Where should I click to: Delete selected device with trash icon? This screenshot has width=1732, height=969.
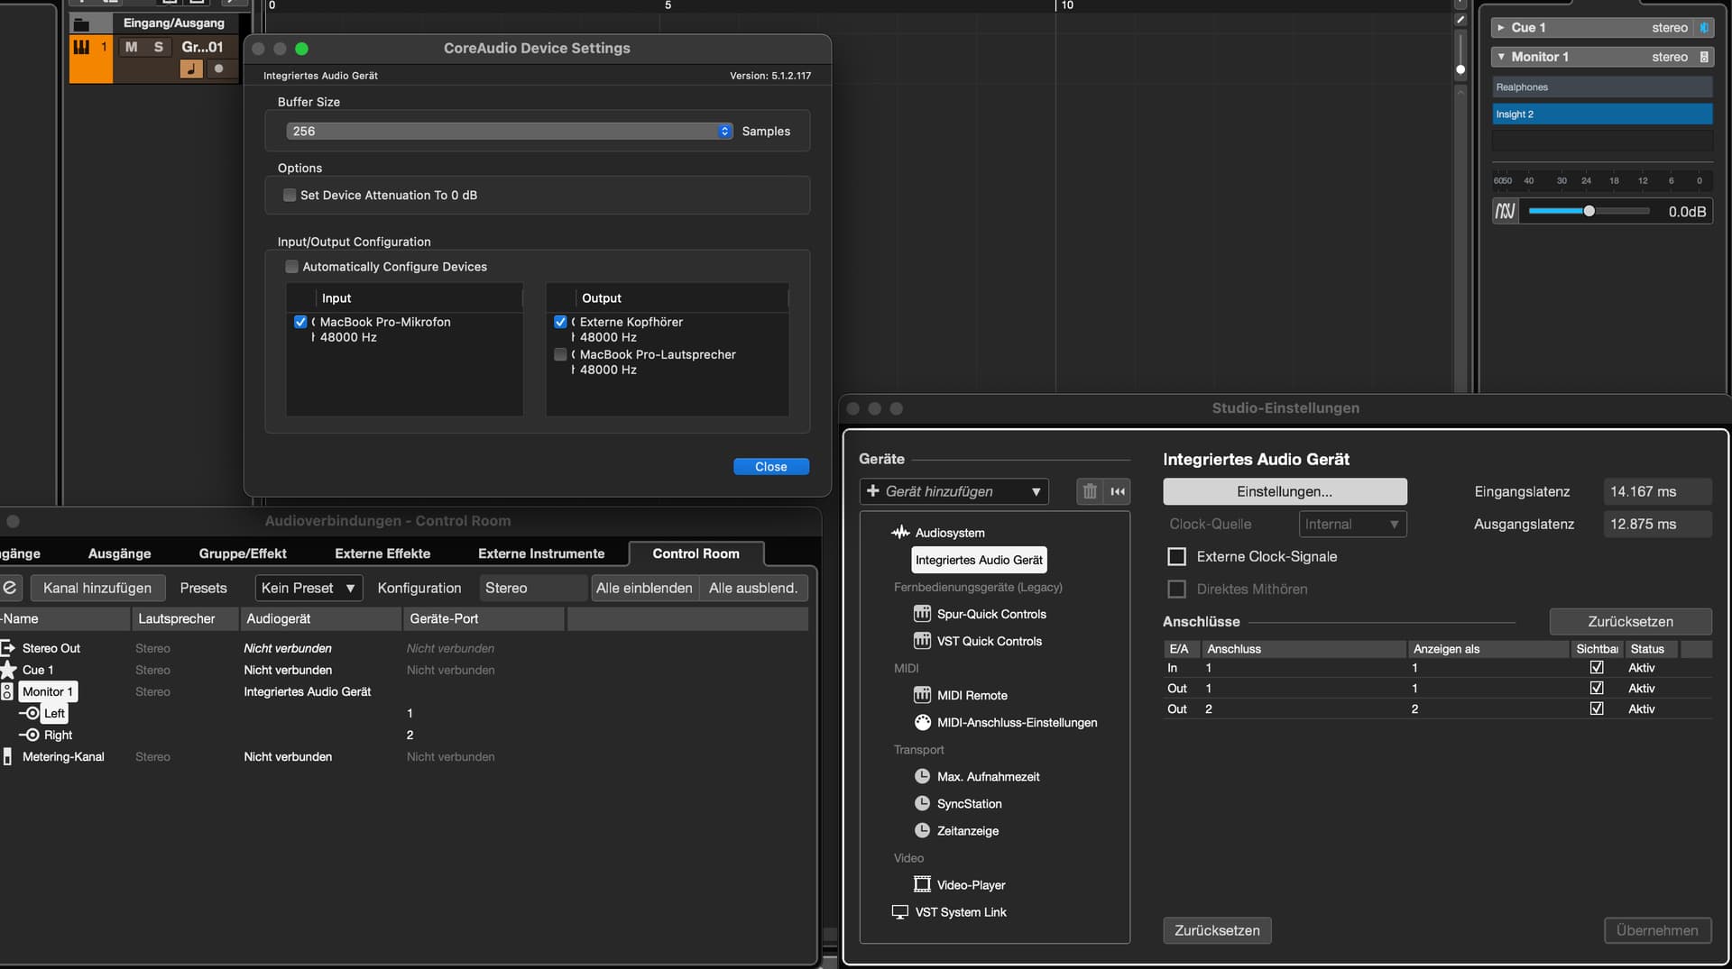click(x=1090, y=491)
